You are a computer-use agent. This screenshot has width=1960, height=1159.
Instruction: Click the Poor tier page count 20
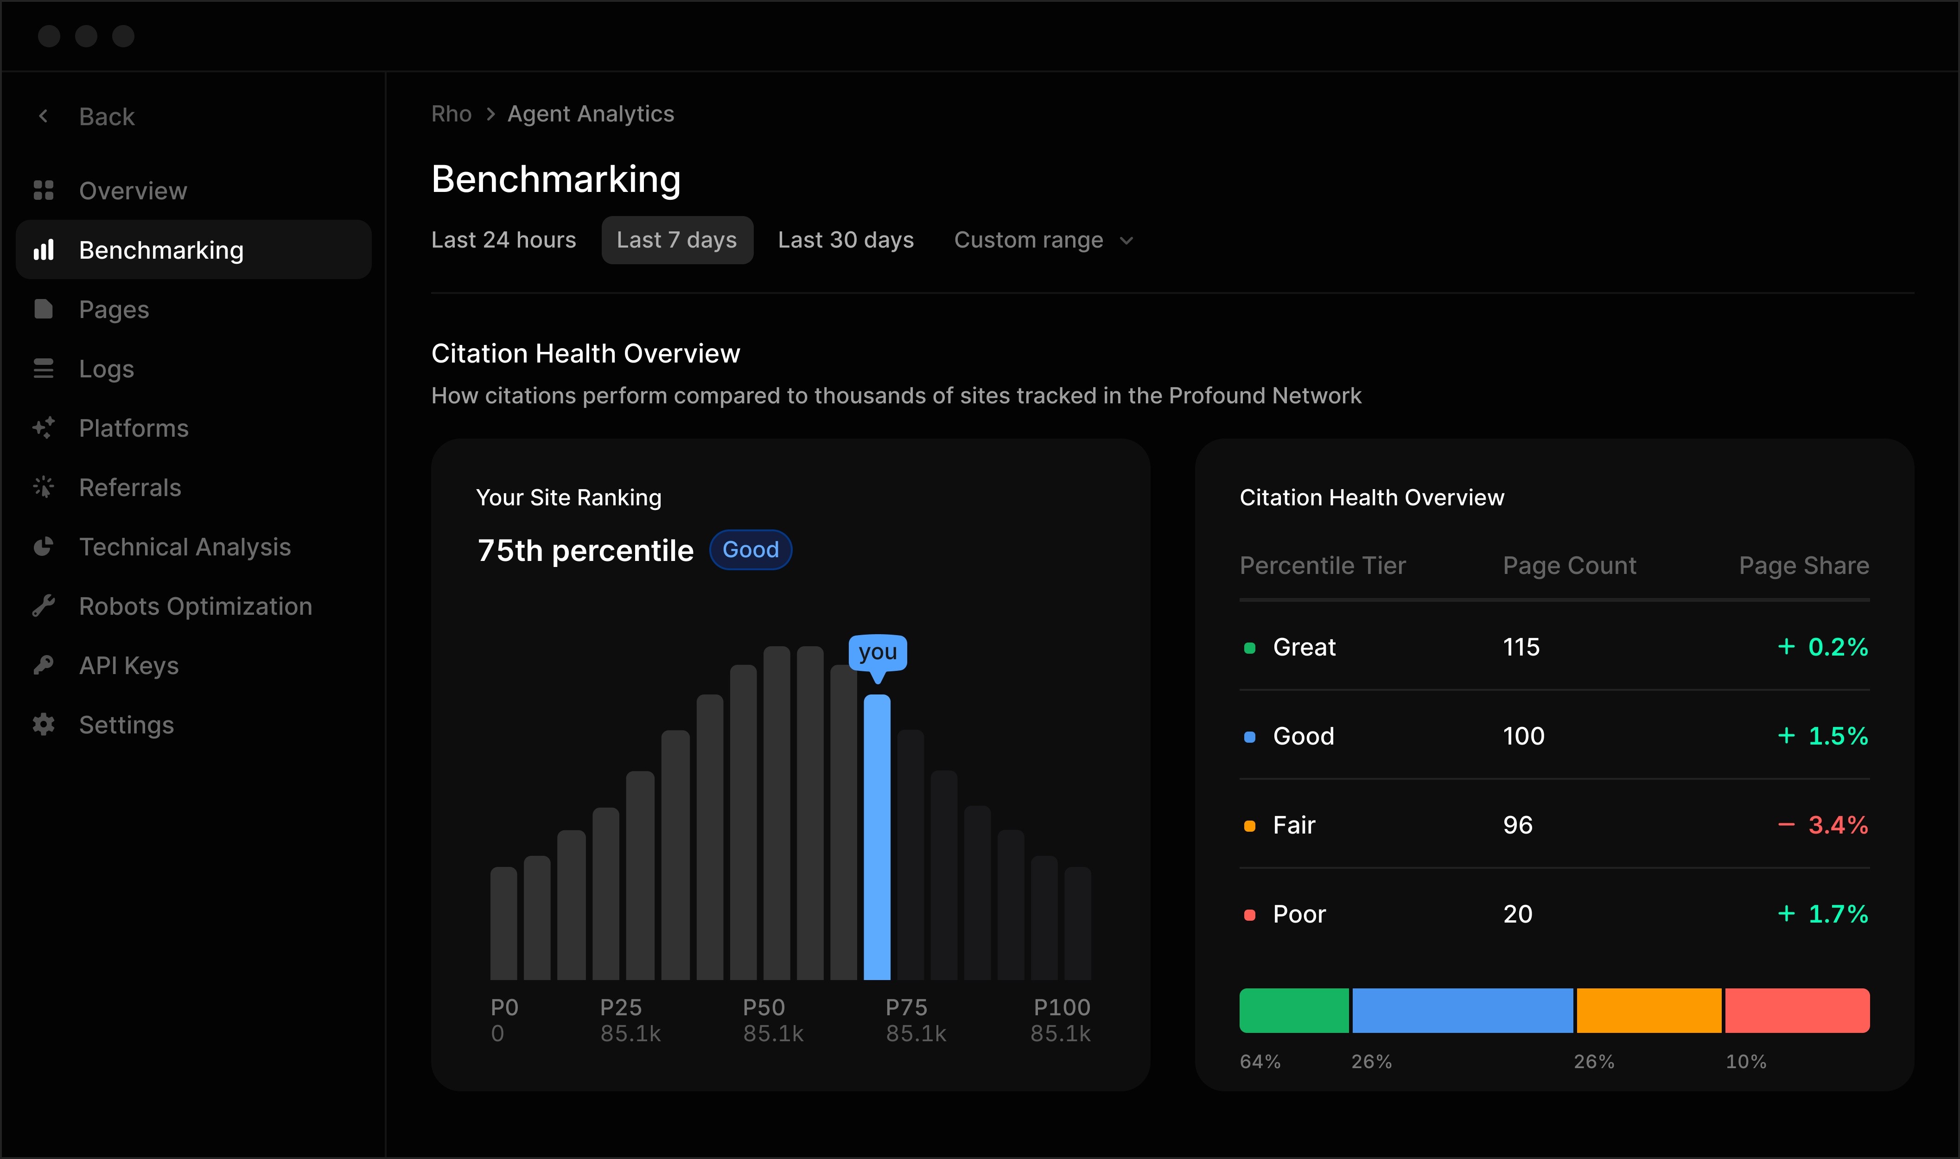click(1517, 914)
